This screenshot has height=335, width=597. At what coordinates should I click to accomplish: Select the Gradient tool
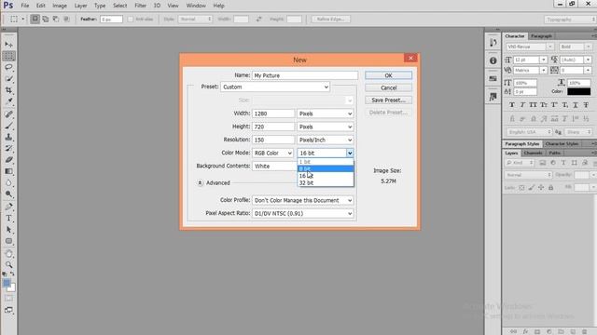coord(8,171)
